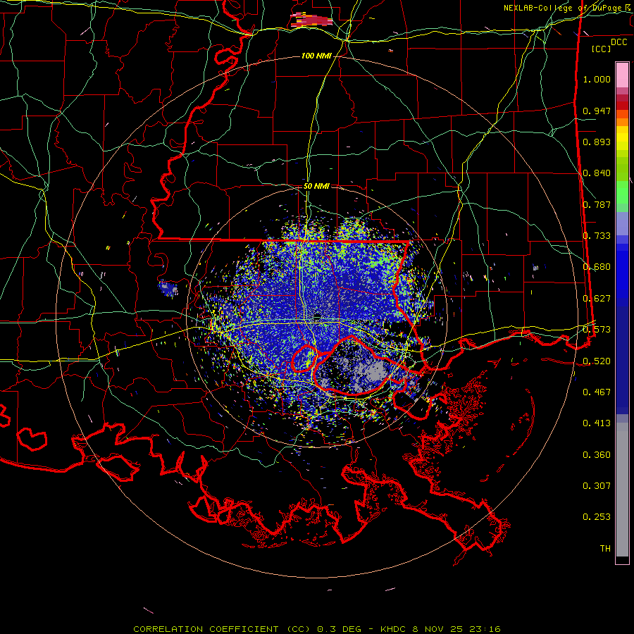Click the [CC] legend unit label
The height and width of the screenshot is (634, 634).
[x=601, y=49]
